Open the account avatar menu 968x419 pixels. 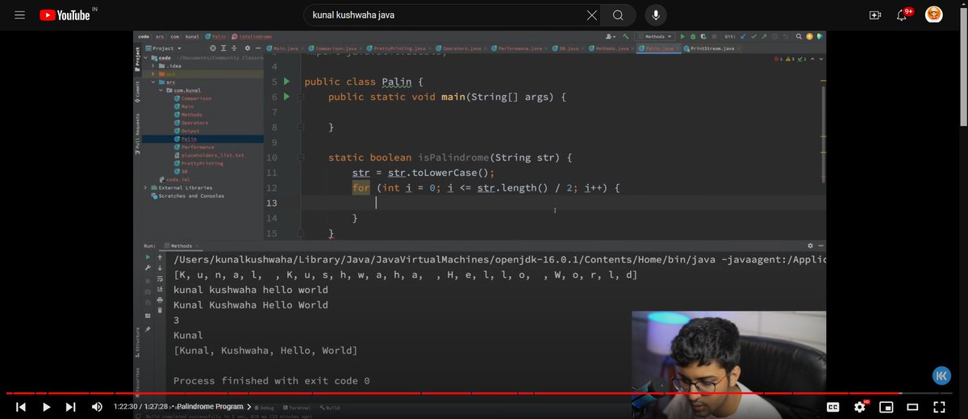[933, 15]
